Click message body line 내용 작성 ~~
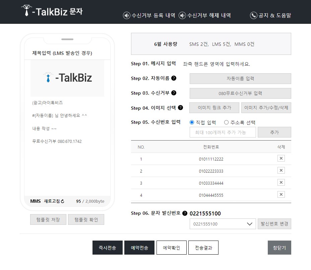 pos(45,129)
